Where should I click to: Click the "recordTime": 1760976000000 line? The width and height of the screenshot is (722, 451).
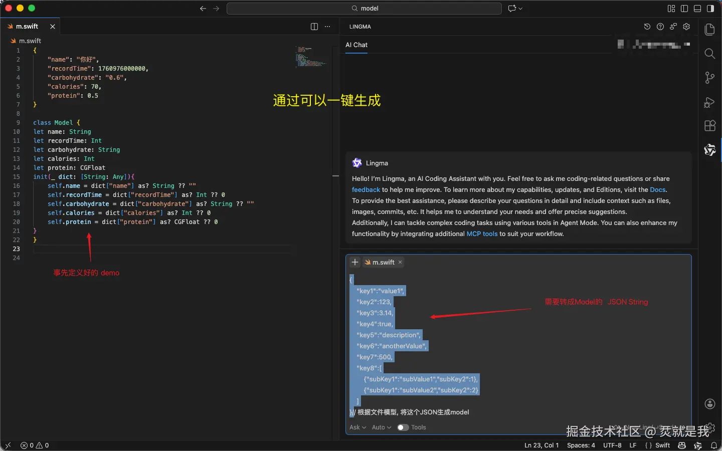coord(98,69)
